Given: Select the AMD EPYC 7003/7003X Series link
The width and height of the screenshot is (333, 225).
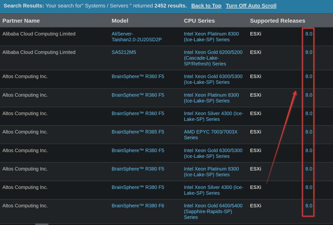Looking at the screenshot, I should tap(210, 135).
